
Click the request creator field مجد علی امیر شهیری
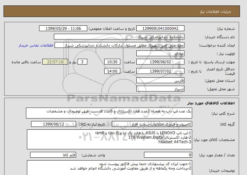119,45
